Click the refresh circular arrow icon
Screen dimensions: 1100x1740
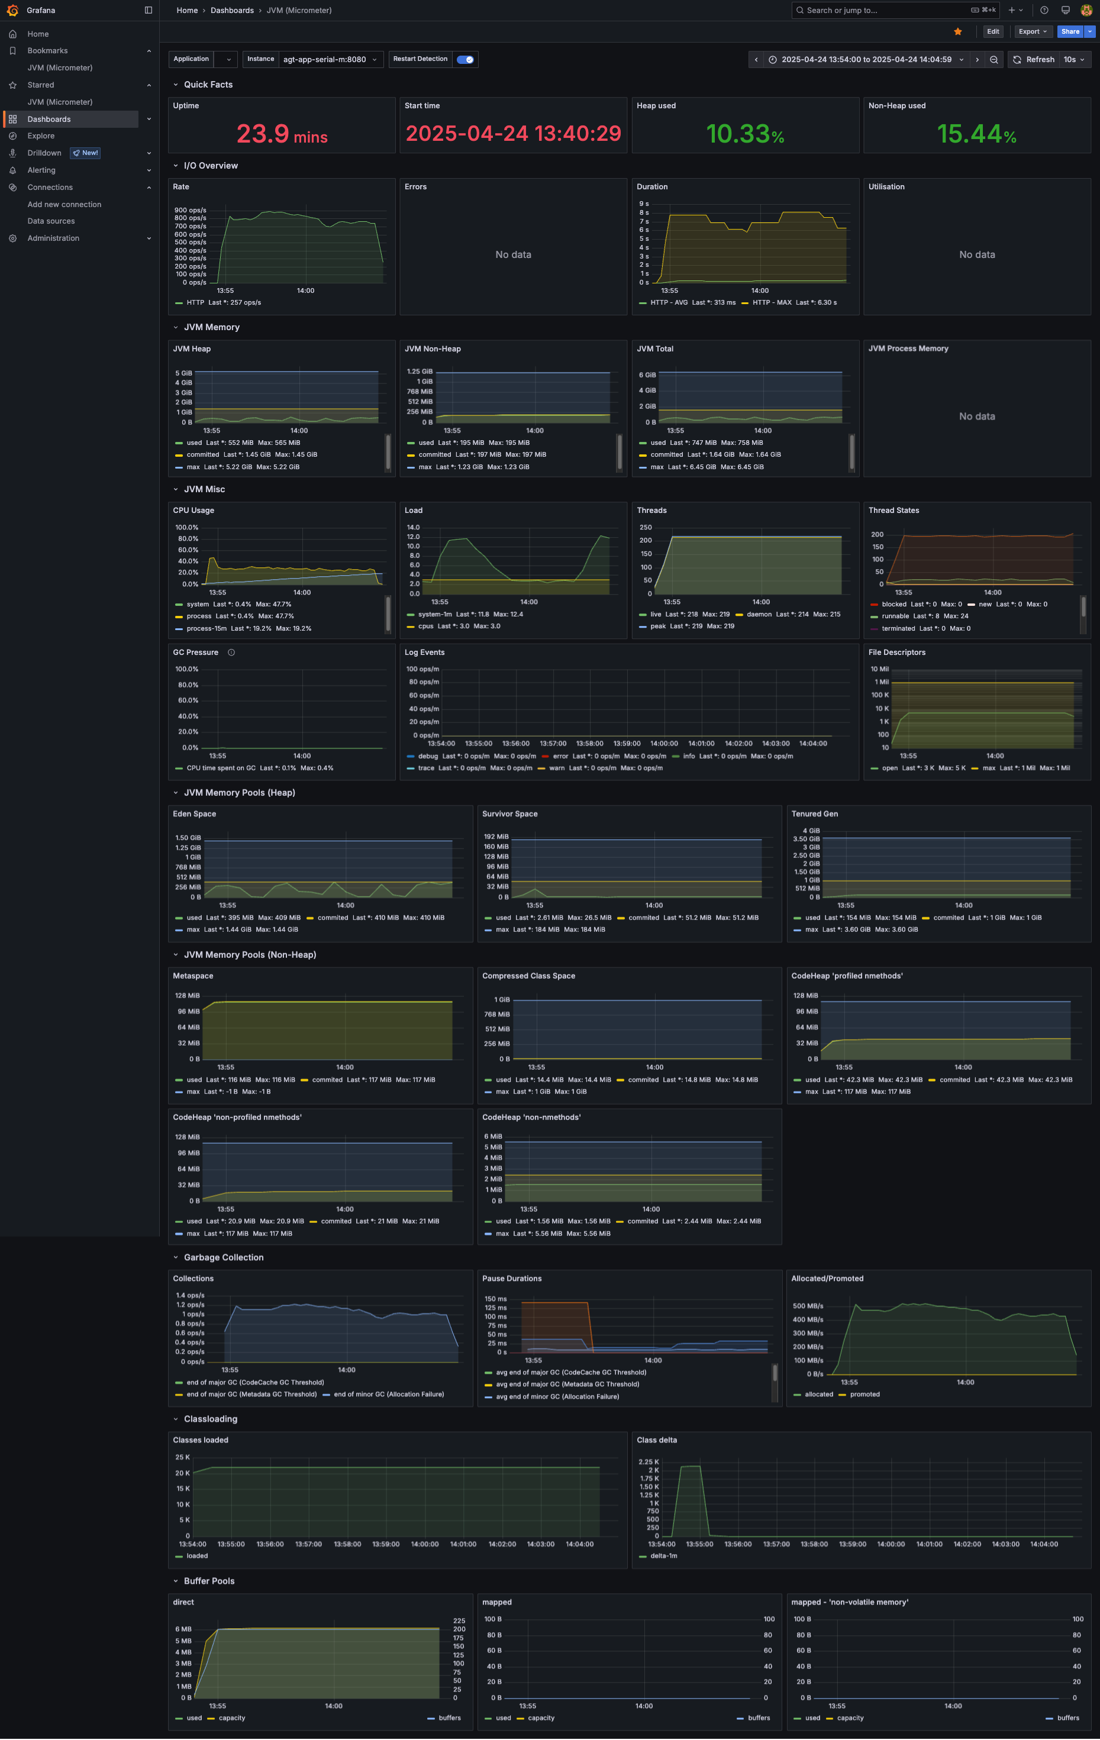(1017, 60)
